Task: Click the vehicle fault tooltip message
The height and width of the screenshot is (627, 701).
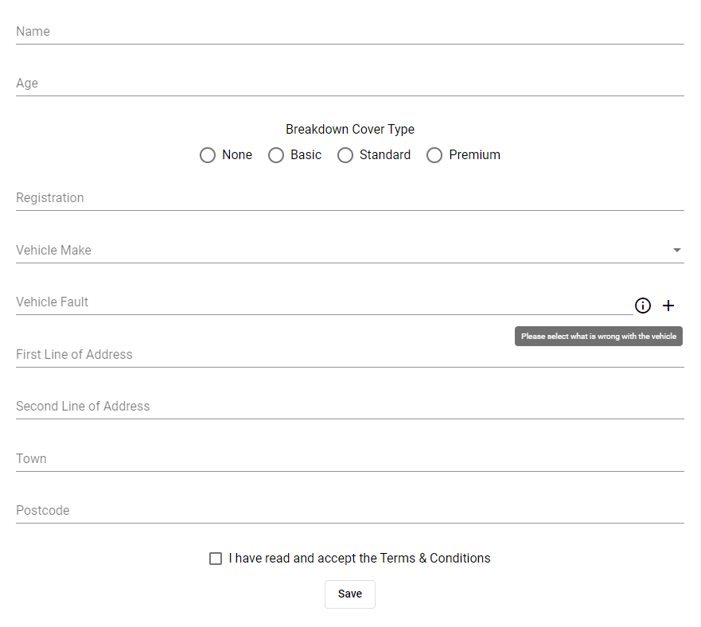Action: point(598,337)
